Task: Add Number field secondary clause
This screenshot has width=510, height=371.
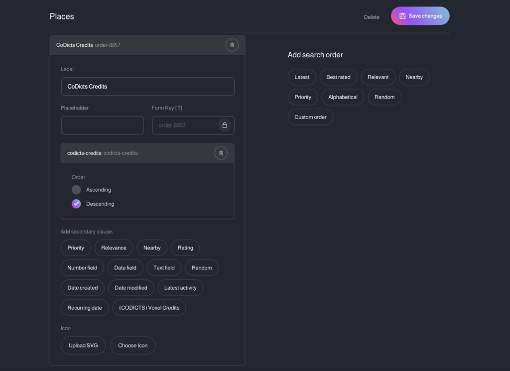Action: 82,267
